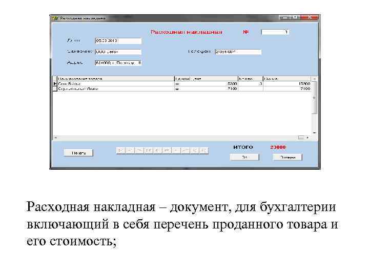The width and height of the screenshot is (369, 276).
Task: Click the grid's vertical scrollbar up arrow
Action: tap(314, 79)
